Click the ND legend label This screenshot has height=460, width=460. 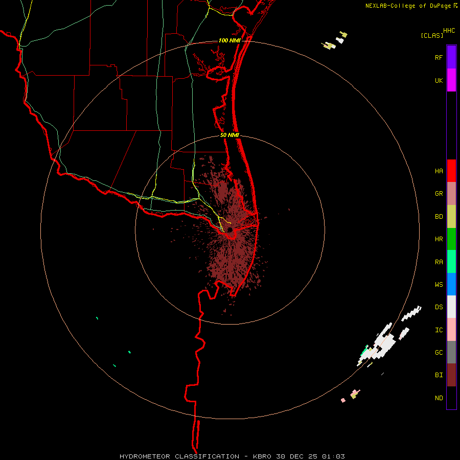(439, 398)
